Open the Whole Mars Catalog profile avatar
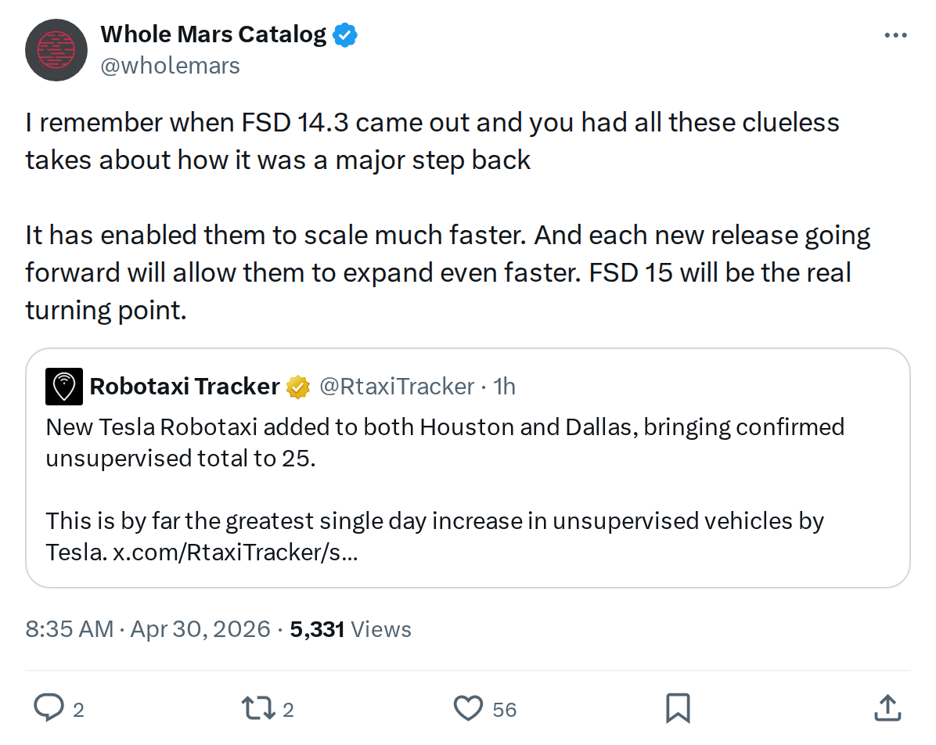The width and height of the screenshot is (936, 745). coord(56,49)
